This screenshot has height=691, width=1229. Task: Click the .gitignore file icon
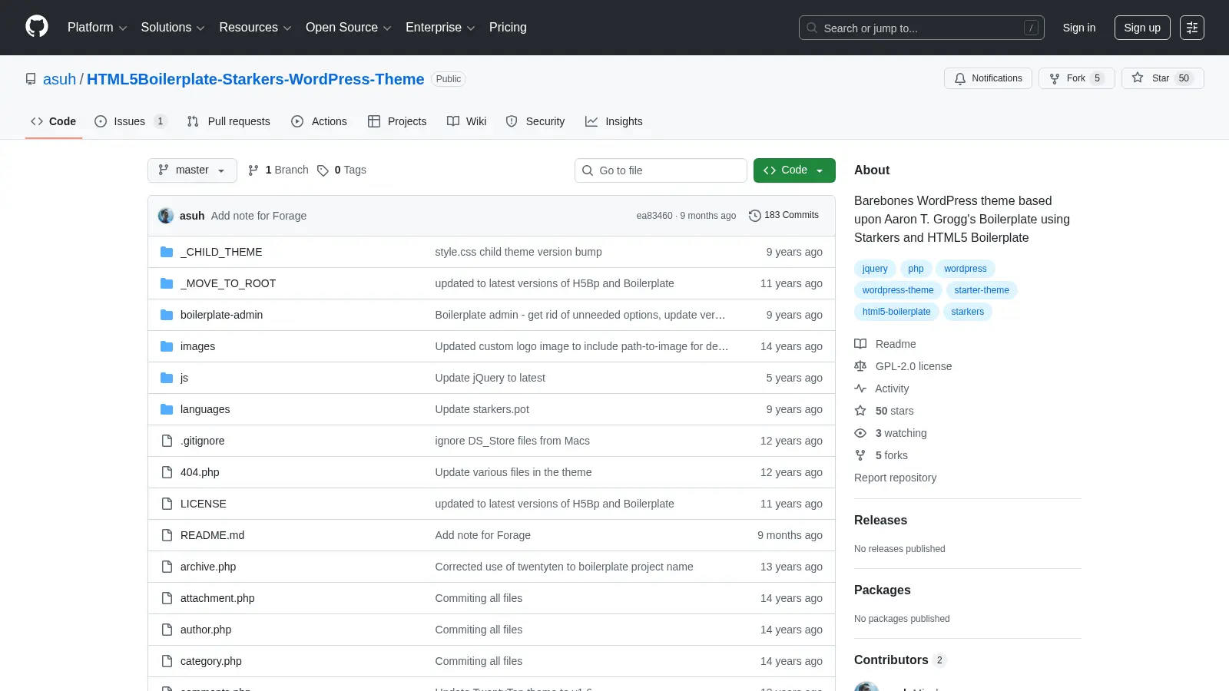click(167, 441)
